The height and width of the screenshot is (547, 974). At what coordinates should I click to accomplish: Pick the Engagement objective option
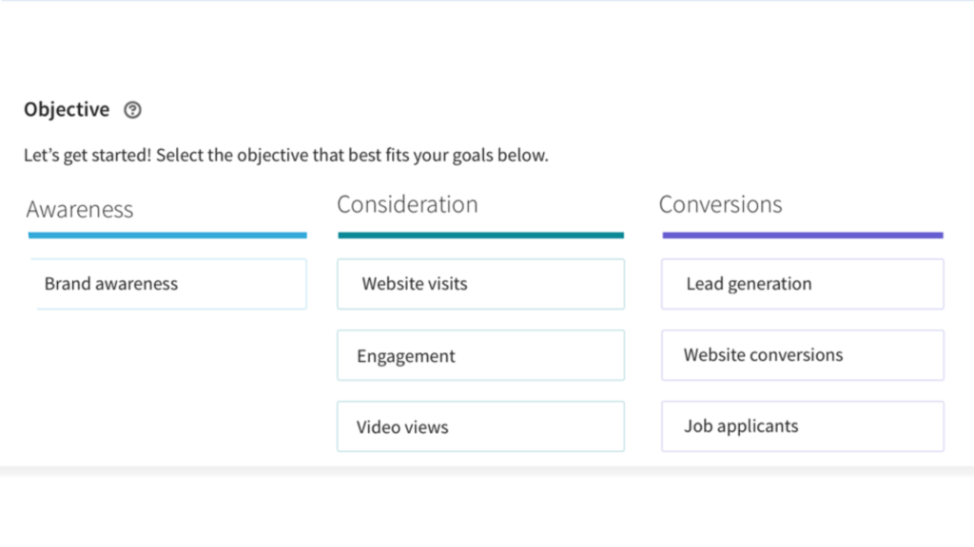(x=480, y=355)
